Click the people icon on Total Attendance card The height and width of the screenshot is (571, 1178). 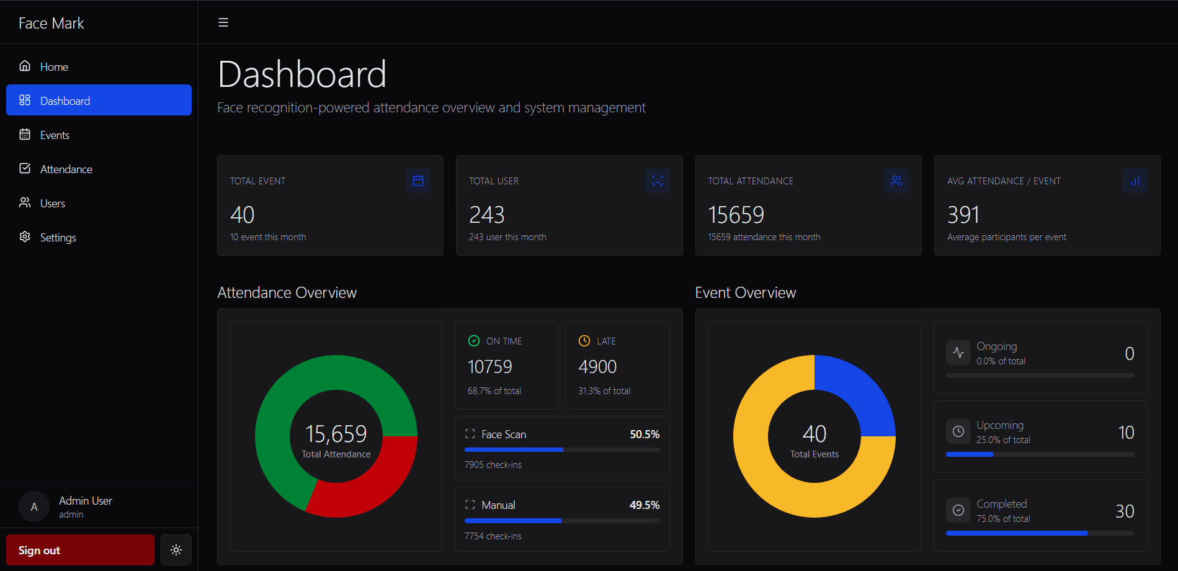point(896,181)
